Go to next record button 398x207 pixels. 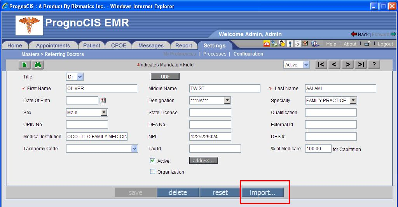coord(347,65)
